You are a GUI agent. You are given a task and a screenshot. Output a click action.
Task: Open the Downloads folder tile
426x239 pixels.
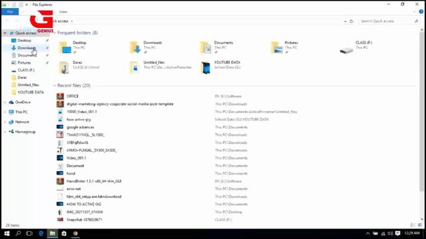(146, 47)
